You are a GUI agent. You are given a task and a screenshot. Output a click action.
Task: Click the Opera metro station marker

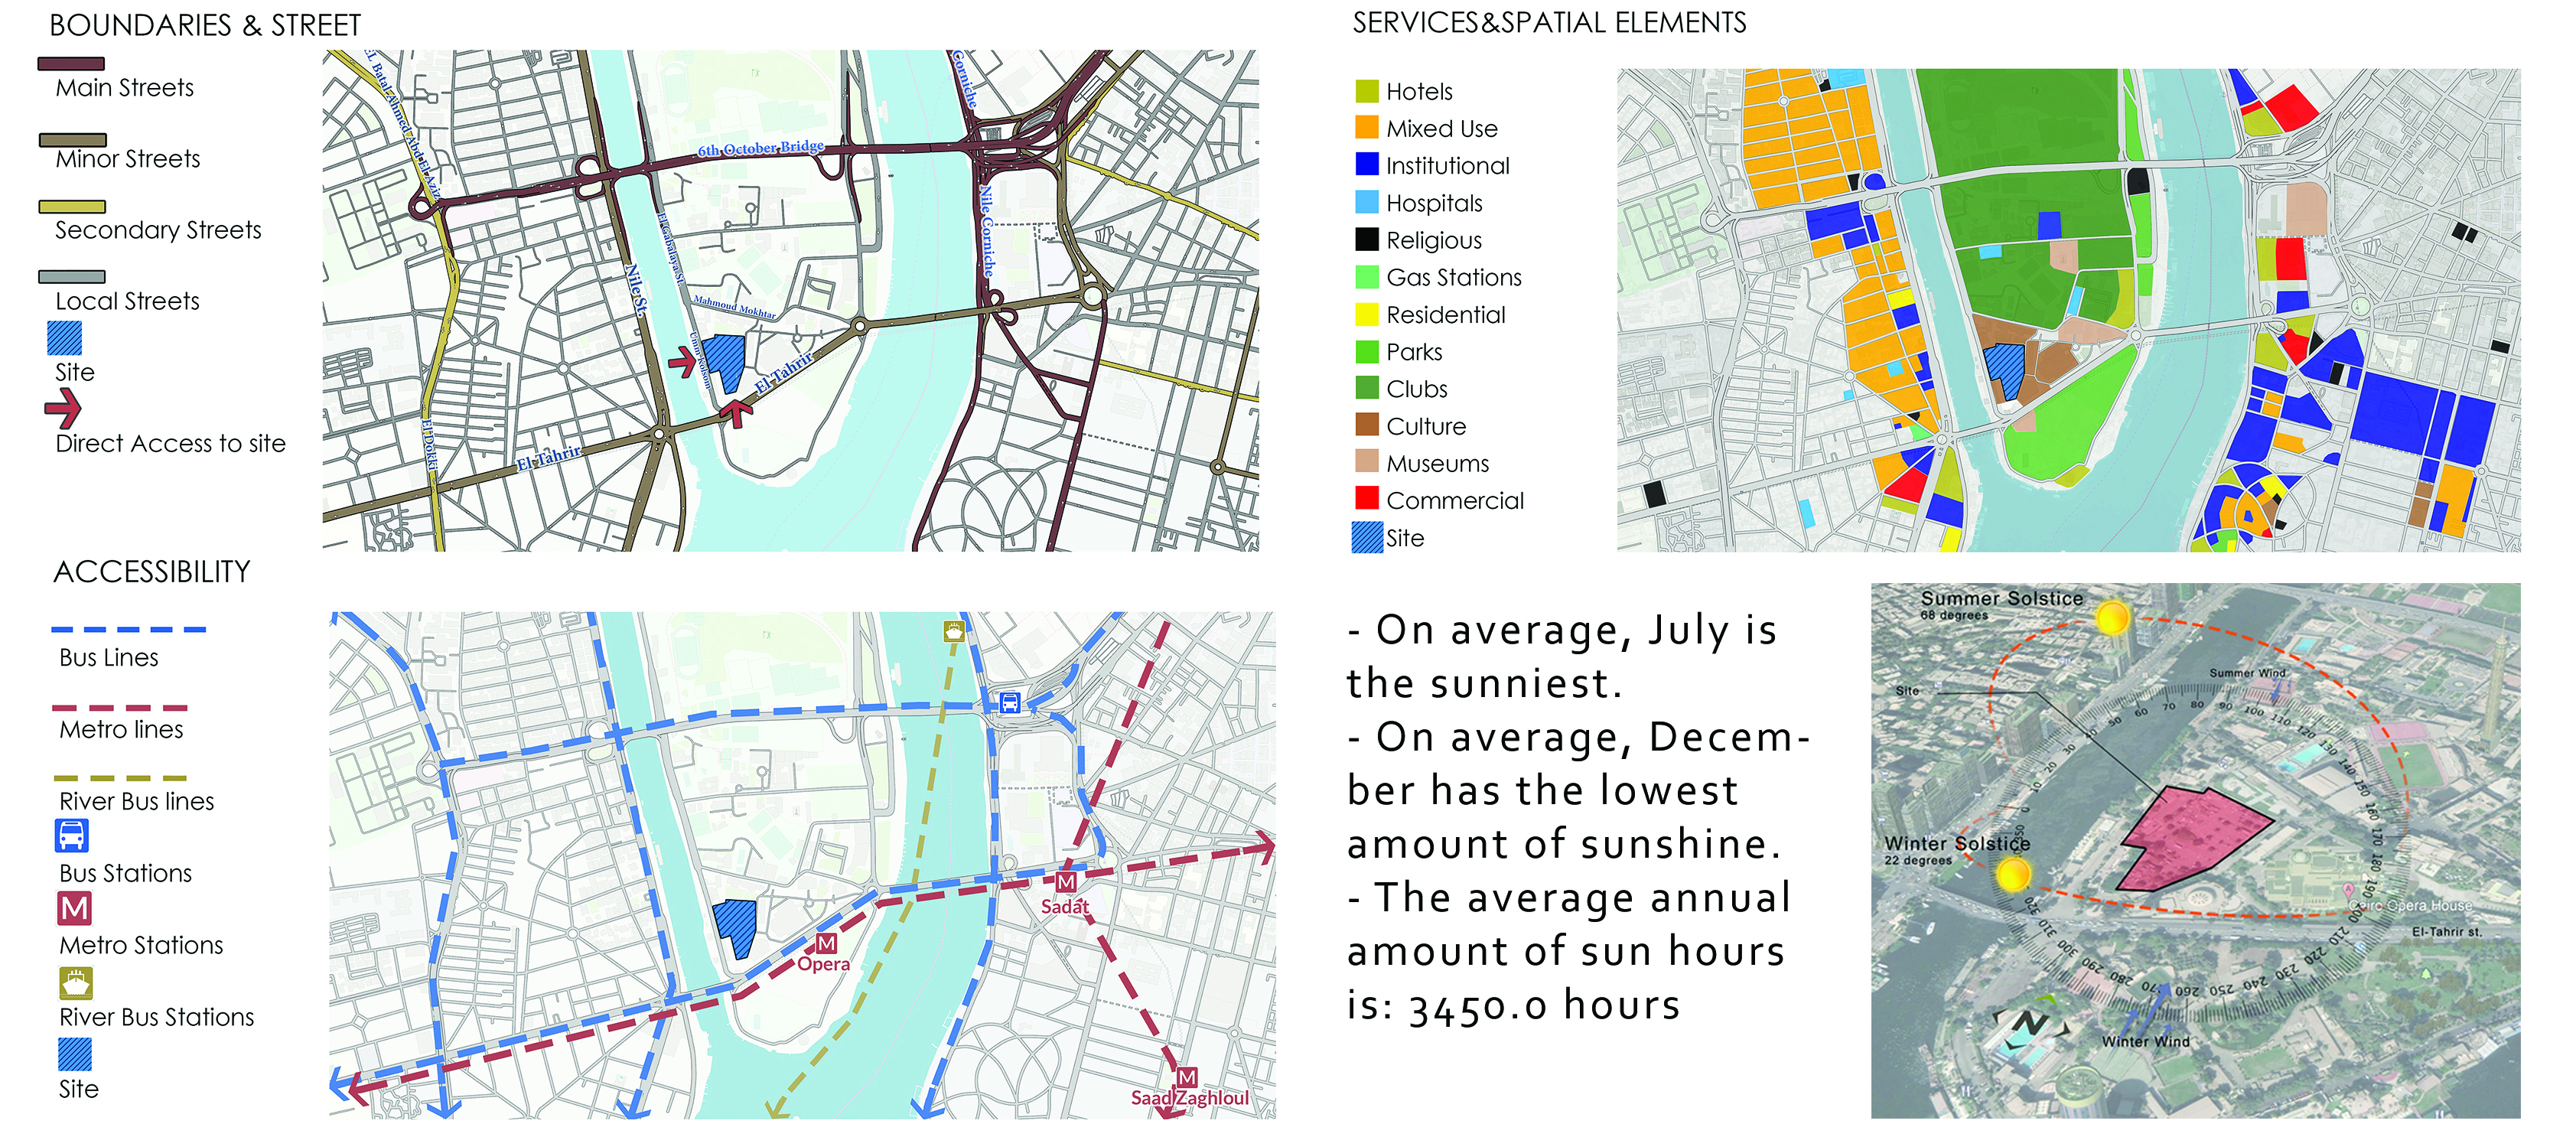click(x=826, y=943)
